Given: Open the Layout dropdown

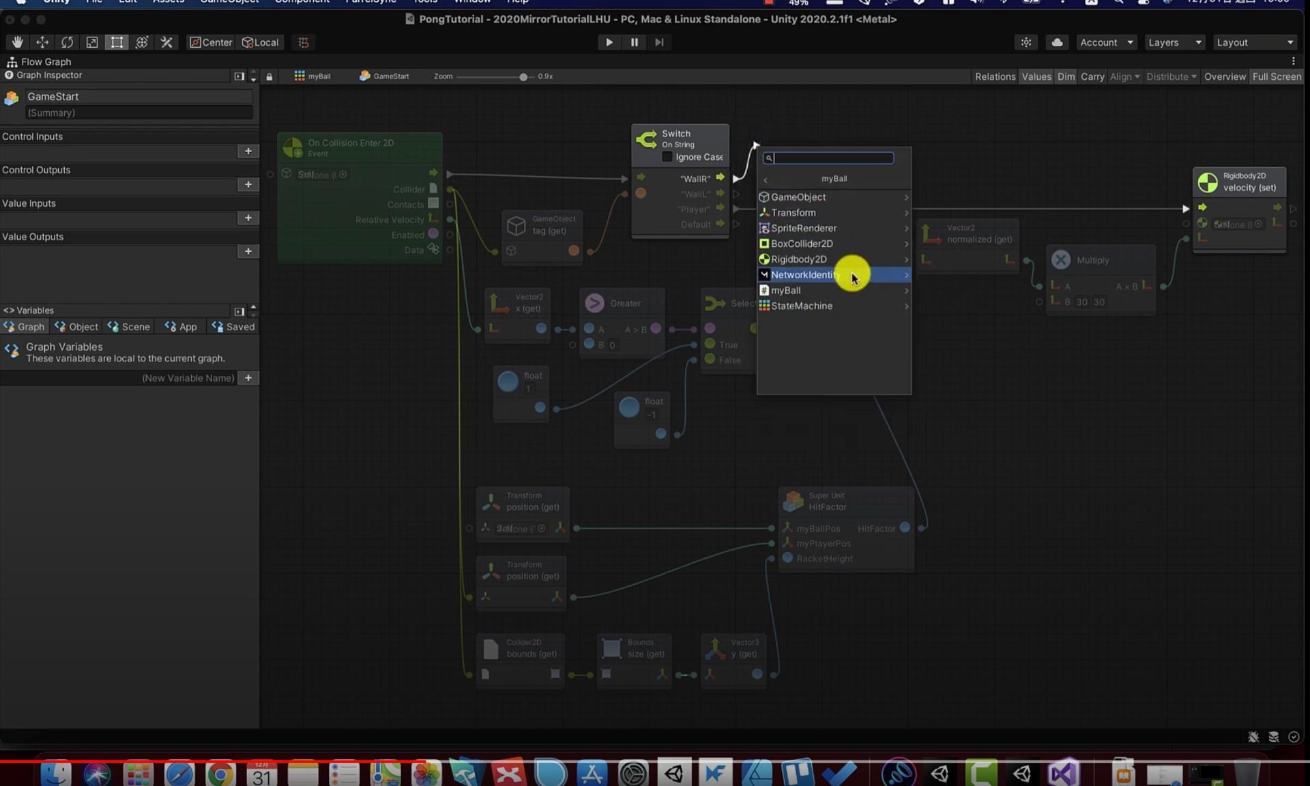Looking at the screenshot, I should (1254, 42).
